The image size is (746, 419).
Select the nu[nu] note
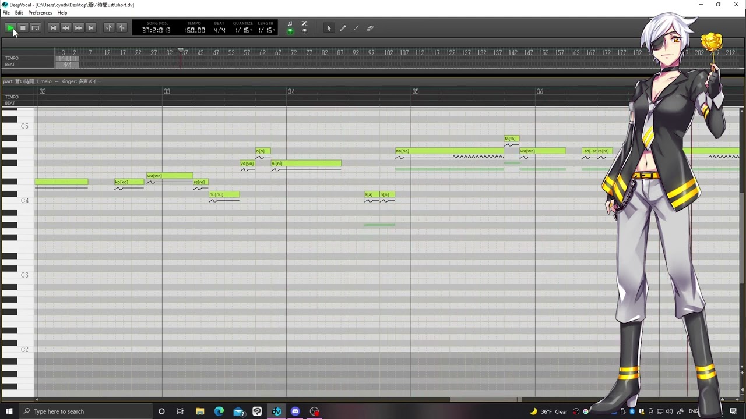tap(224, 194)
